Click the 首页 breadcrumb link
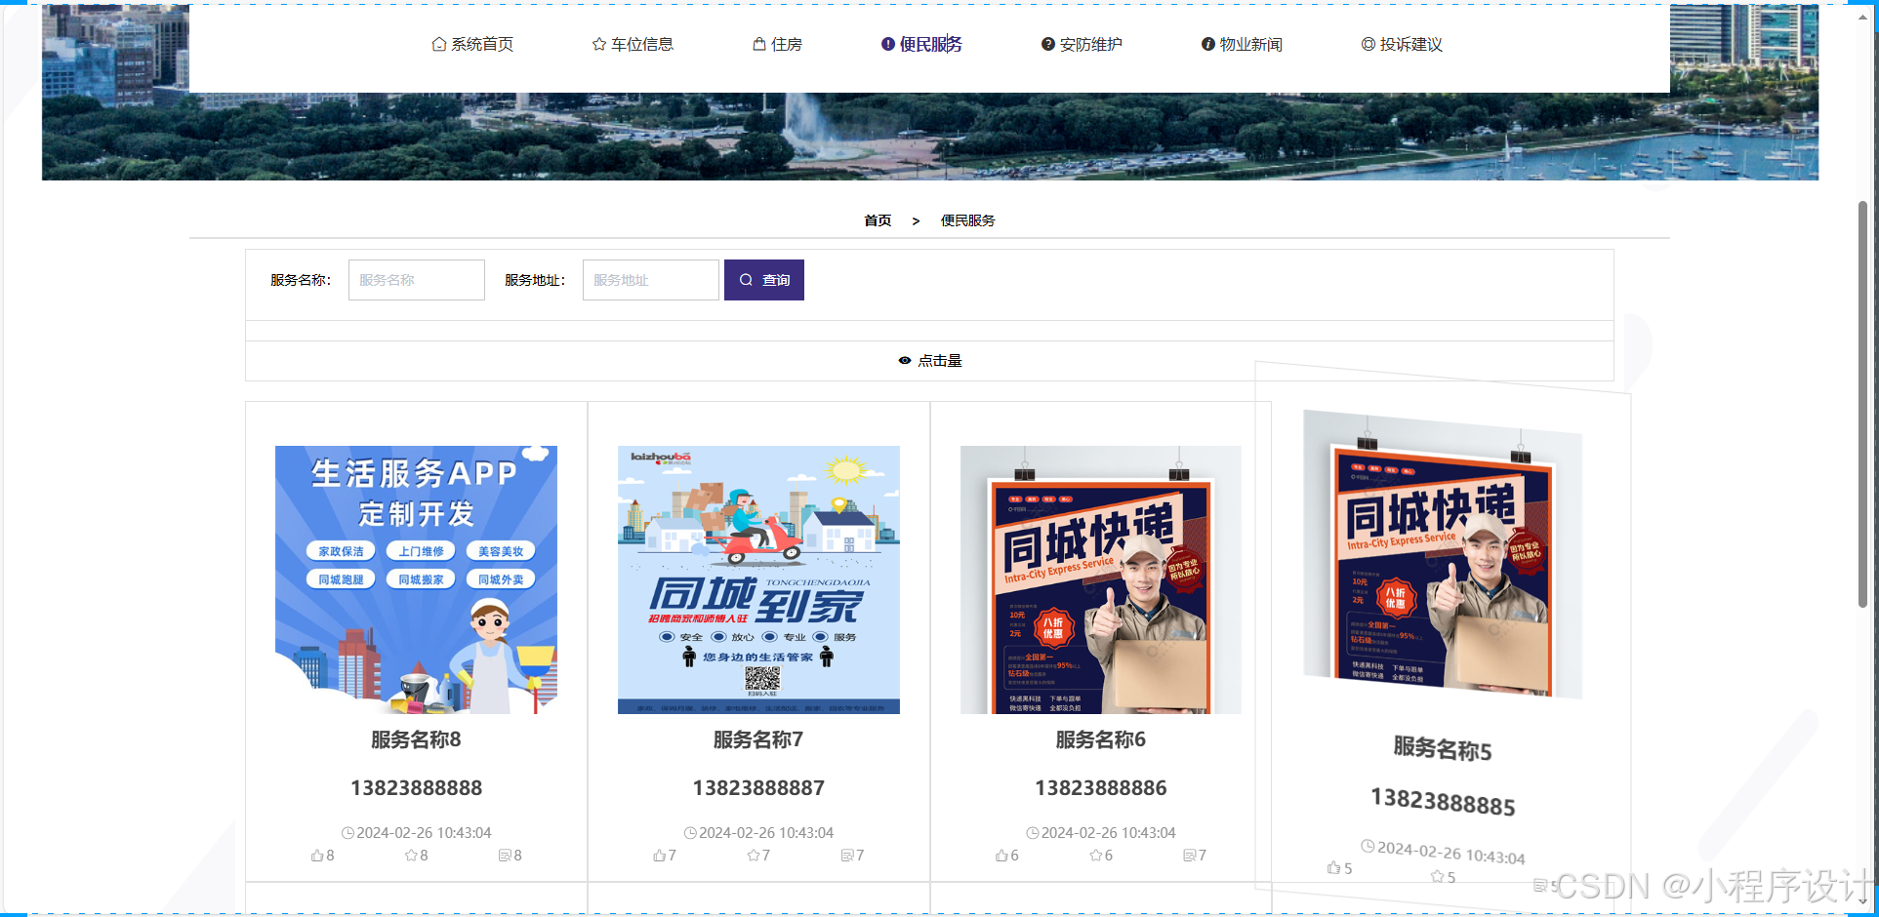This screenshot has height=917, width=1879. pos(878,220)
